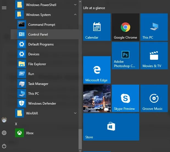Open the Groove Music tile

[x=154, y=98]
